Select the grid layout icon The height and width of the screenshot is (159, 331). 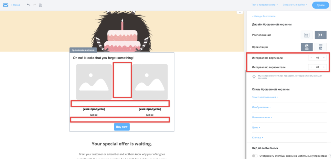(321, 35)
